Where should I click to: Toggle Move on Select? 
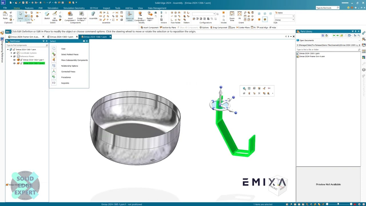coord(130,16)
